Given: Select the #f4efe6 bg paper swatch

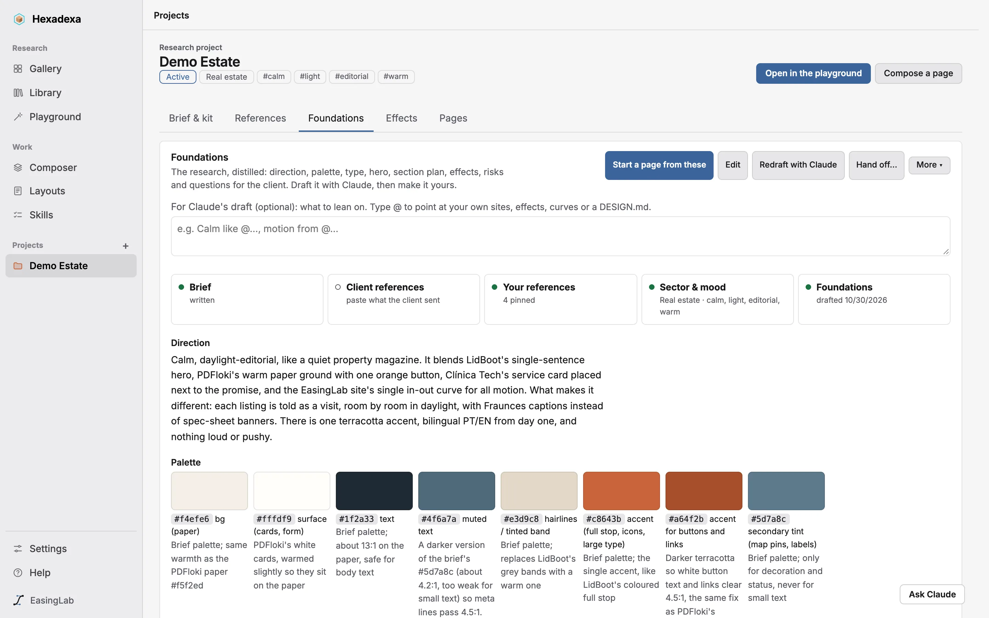Looking at the screenshot, I should tap(209, 491).
